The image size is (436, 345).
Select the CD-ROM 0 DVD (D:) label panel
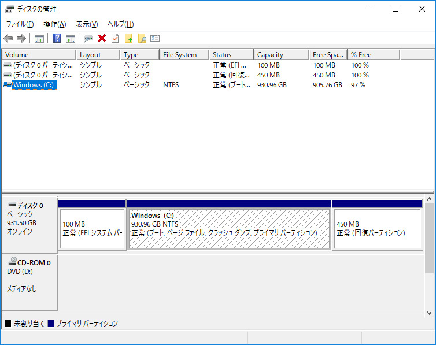(x=29, y=281)
